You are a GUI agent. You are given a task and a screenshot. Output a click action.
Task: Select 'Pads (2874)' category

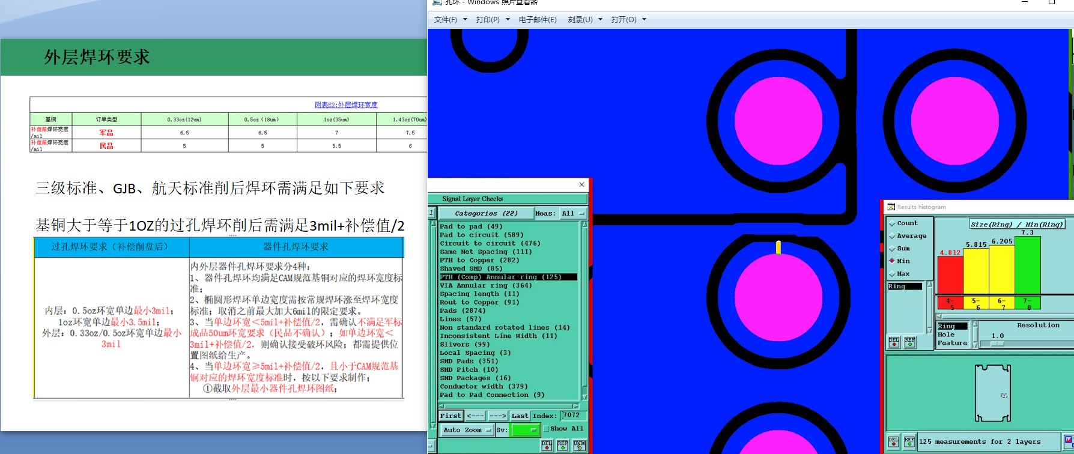tap(463, 310)
